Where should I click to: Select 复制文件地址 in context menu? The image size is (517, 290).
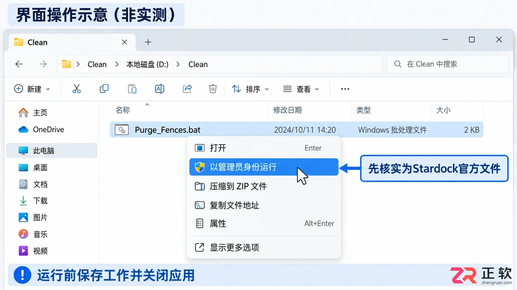point(264,205)
